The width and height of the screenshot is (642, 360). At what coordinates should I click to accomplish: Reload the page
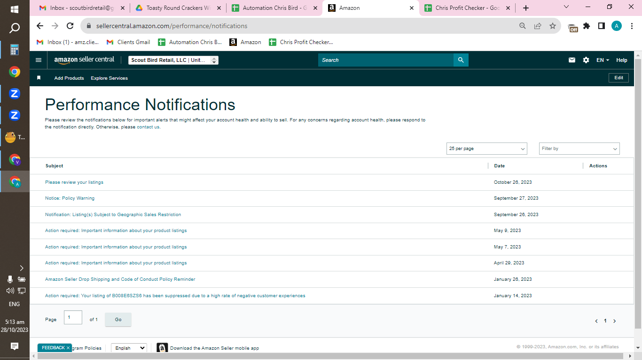pos(70,26)
